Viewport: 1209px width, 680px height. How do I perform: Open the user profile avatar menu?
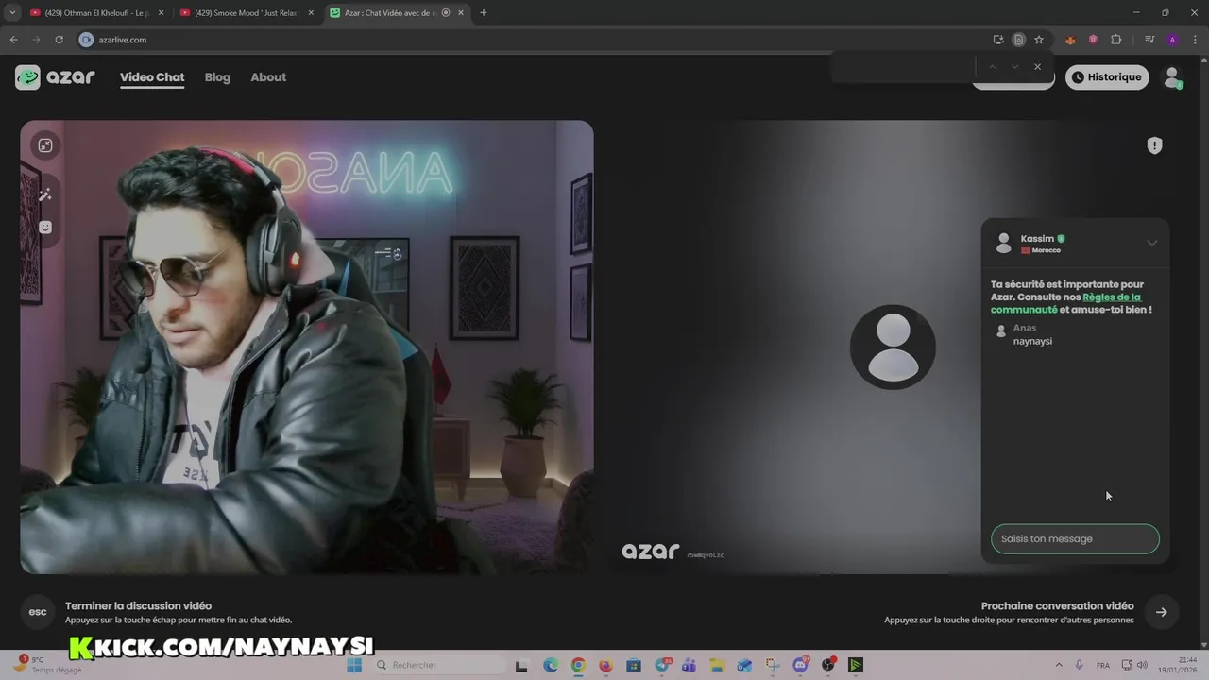[1172, 77]
